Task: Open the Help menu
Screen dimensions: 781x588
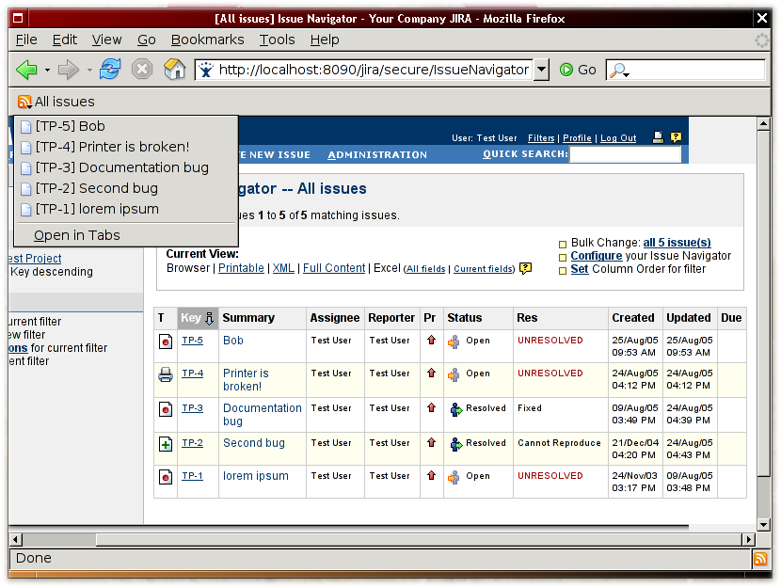Action: pos(325,40)
